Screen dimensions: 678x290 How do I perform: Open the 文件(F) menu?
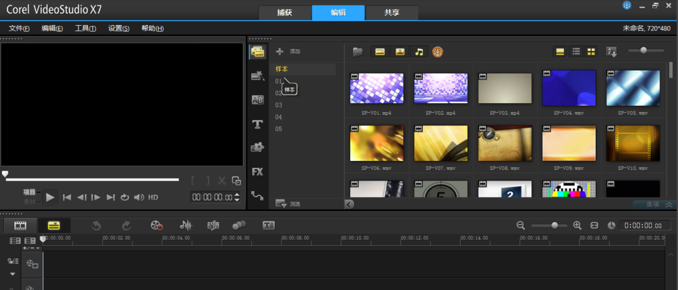coord(19,29)
